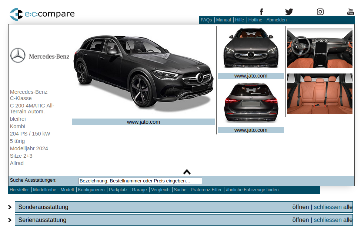Click www.jato.com under rear view

pos(251,130)
